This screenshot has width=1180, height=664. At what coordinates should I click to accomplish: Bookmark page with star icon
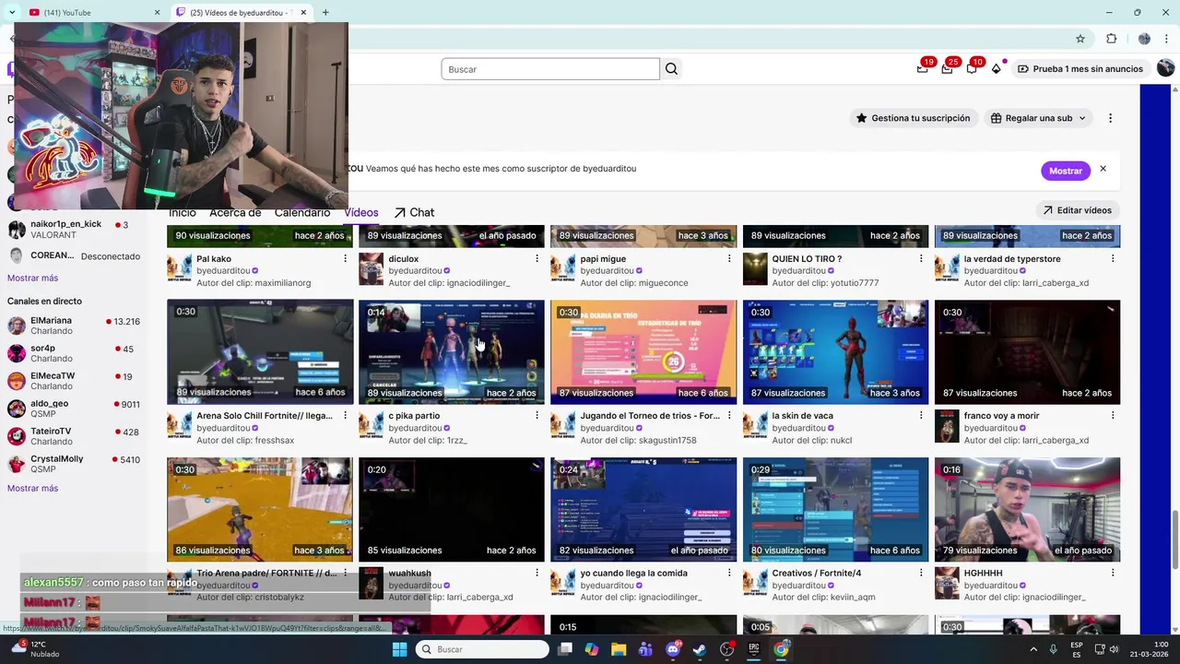[1080, 39]
